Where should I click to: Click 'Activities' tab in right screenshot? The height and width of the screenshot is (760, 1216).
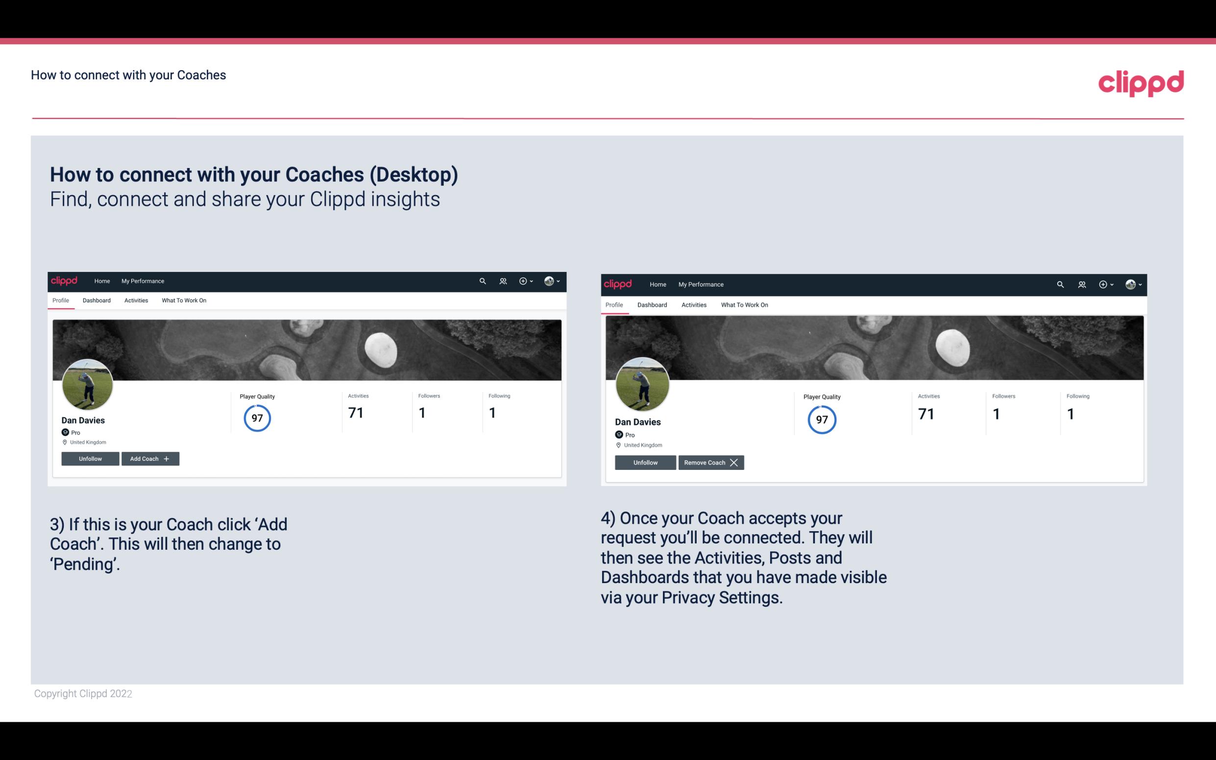(693, 304)
